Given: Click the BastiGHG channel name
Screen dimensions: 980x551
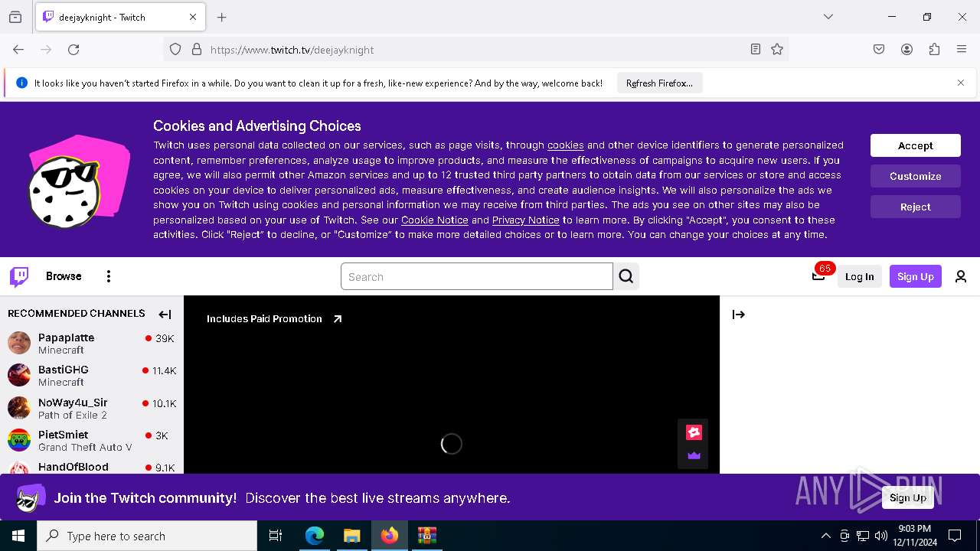Looking at the screenshot, I should [x=64, y=370].
